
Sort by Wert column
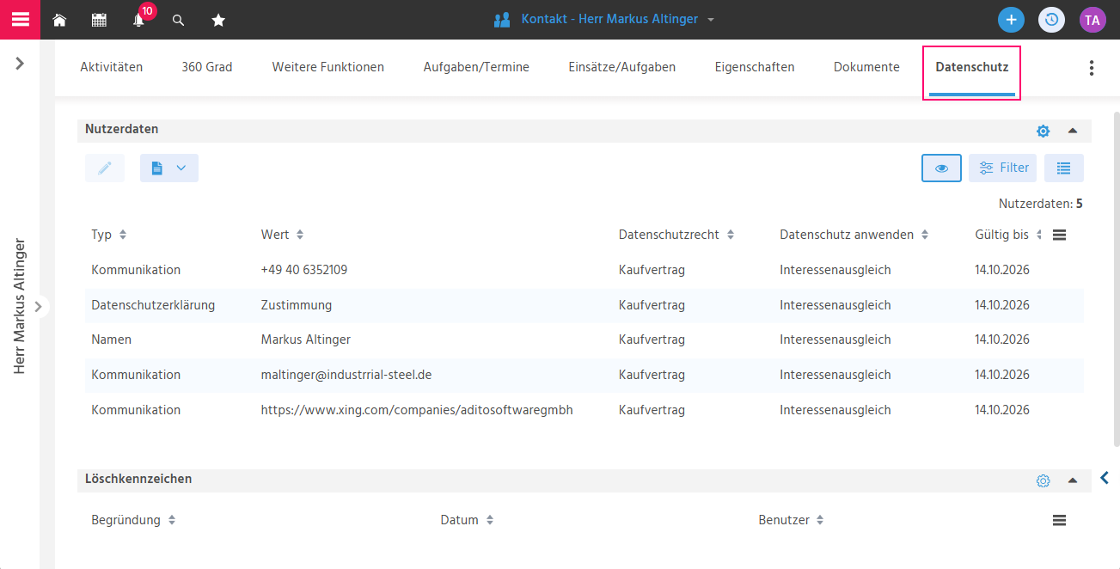click(x=299, y=235)
